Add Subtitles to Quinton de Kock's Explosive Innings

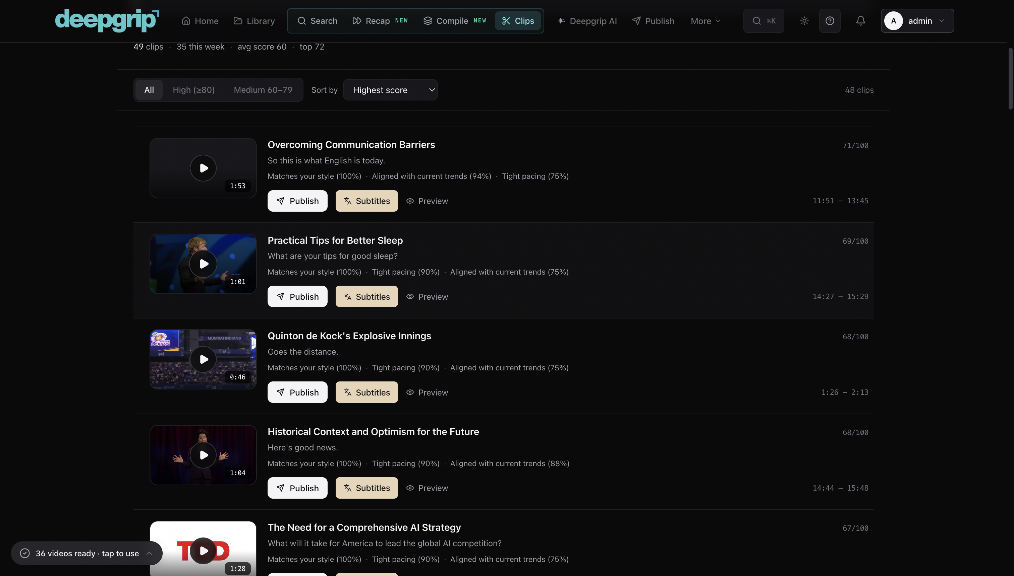pyautogui.click(x=367, y=392)
